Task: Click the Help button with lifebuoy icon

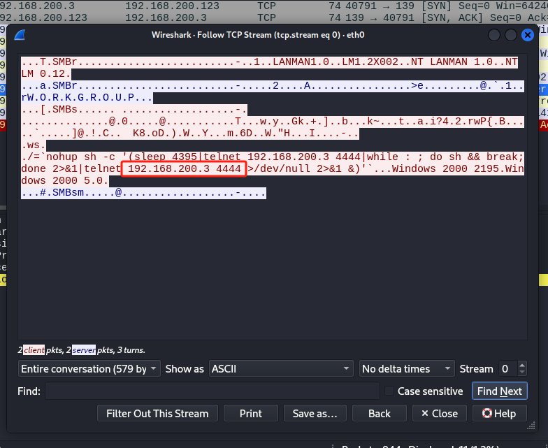Action: (499, 414)
